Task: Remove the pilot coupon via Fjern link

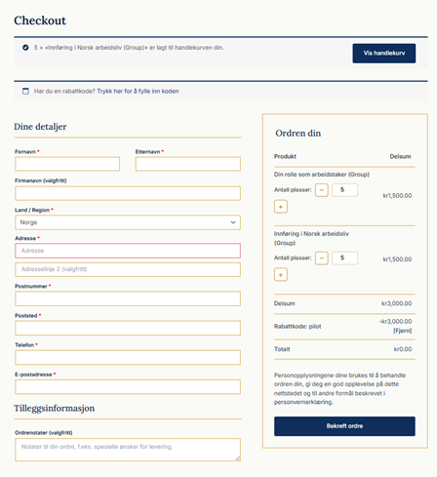Action: point(403,331)
